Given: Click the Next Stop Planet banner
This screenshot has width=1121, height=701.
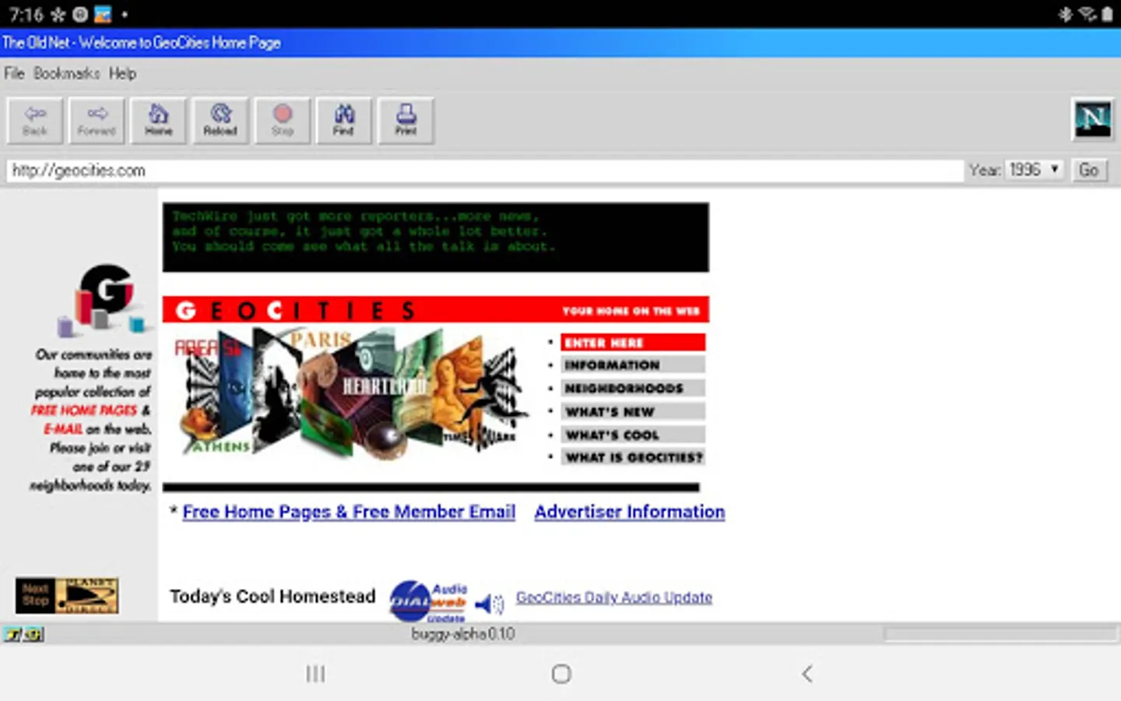Looking at the screenshot, I should [x=67, y=596].
